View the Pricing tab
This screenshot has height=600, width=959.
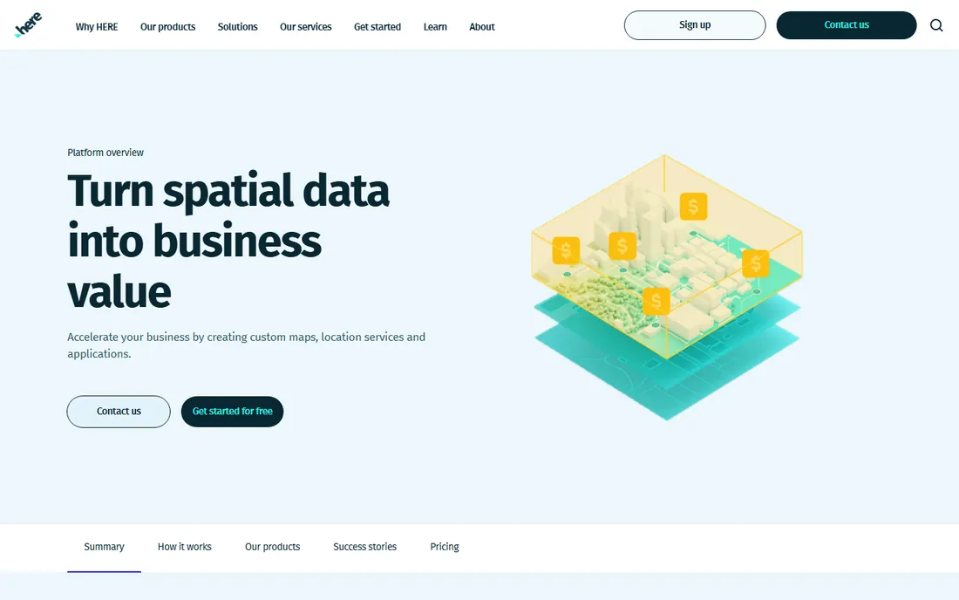445,548
